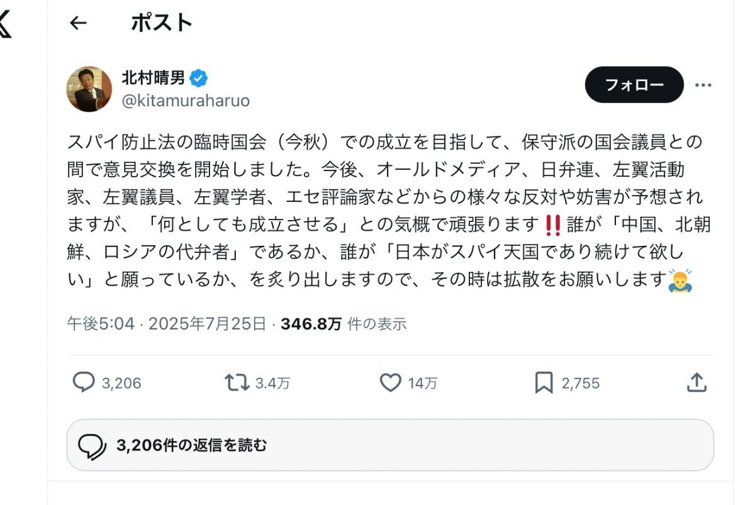
Task: Like the post with heart icon
Action: point(391,382)
